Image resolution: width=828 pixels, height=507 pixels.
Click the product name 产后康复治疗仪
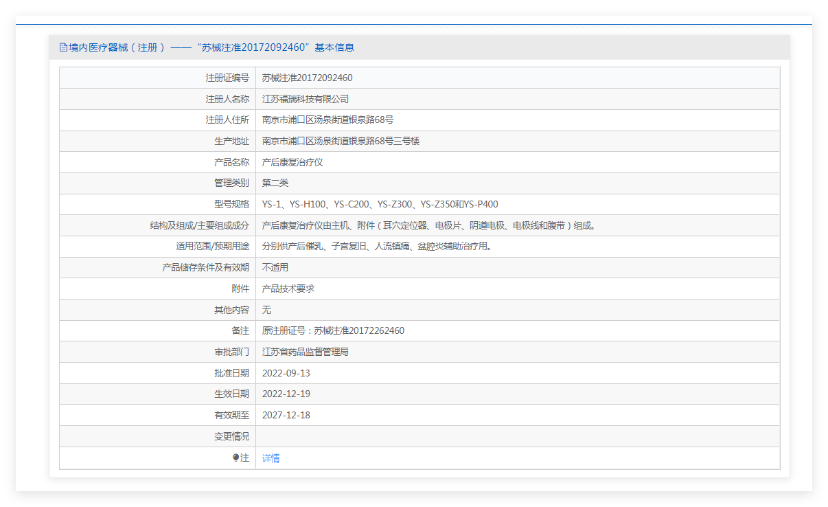pos(292,162)
